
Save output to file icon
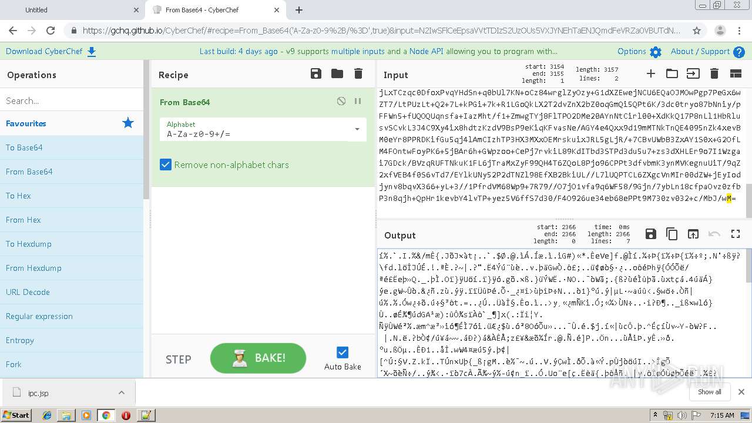click(x=650, y=234)
